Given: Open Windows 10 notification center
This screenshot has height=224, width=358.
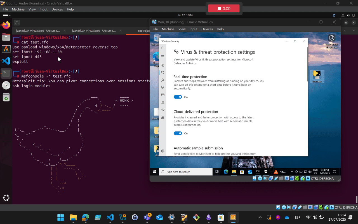Looking at the screenshot, I should (334, 172).
